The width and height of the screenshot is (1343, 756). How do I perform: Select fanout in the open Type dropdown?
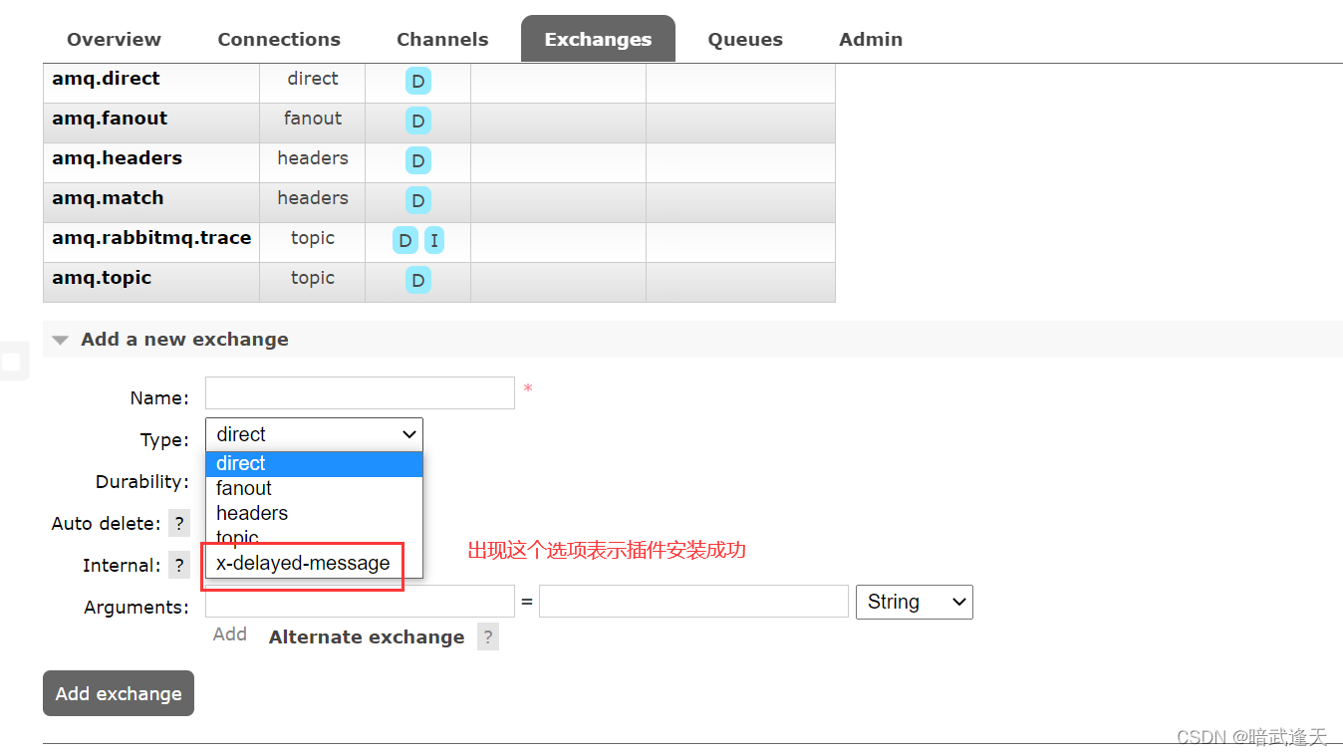244,488
